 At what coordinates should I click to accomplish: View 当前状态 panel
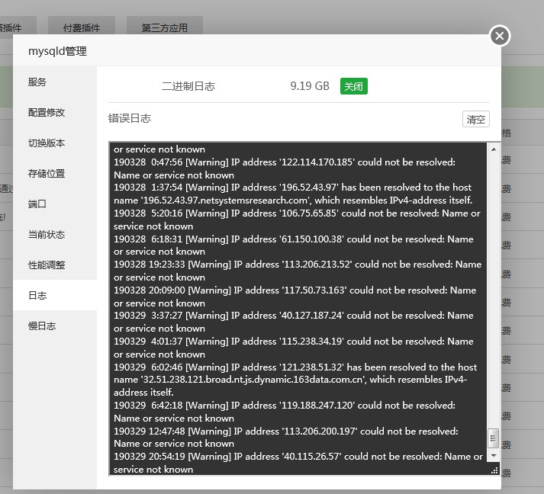pyautogui.click(x=47, y=235)
